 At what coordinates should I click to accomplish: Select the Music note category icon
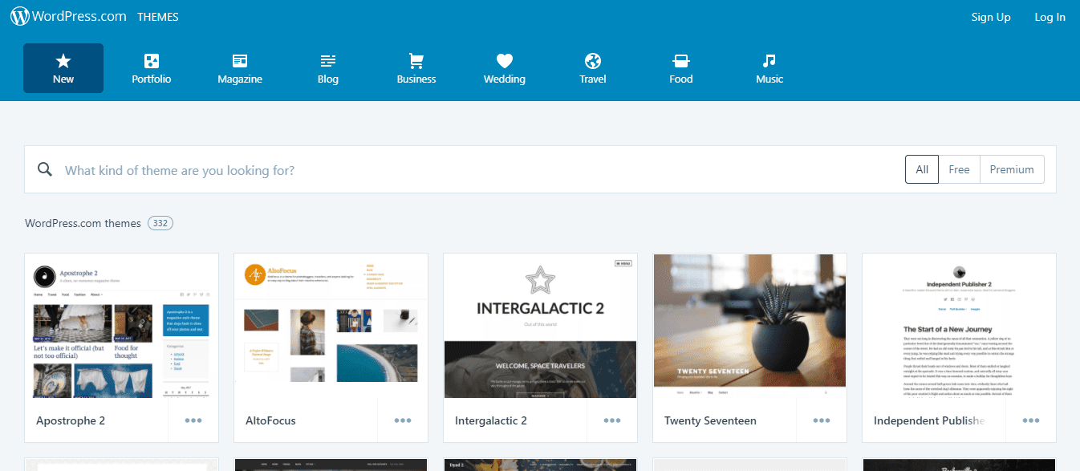click(769, 61)
